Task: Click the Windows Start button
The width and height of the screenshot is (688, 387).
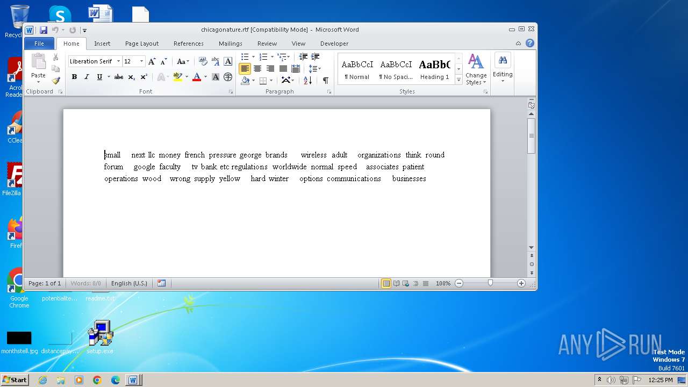Action: [15, 379]
